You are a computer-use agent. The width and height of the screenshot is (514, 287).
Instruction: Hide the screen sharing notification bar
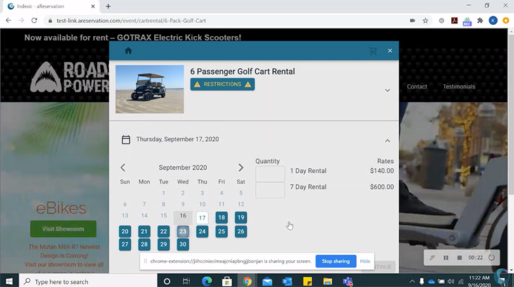365,262
